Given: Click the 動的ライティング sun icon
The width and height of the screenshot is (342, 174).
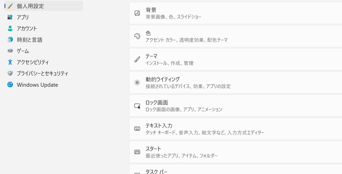Looking at the screenshot, I should [137, 82].
